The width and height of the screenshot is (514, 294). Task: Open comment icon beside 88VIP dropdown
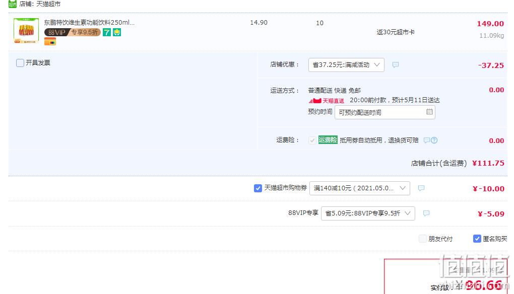[x=426, y=213]
